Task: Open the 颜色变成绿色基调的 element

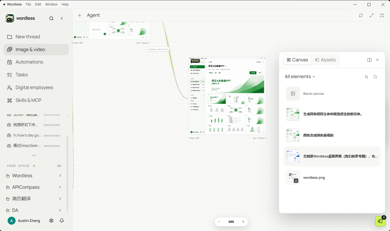Action: coord(332,135)
